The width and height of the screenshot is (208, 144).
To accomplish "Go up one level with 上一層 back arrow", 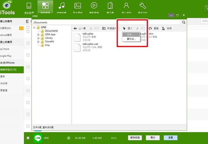I will coord(80,28).
